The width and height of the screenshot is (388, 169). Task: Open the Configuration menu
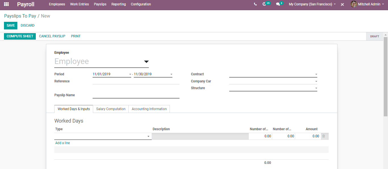click(x=141, y=4)
